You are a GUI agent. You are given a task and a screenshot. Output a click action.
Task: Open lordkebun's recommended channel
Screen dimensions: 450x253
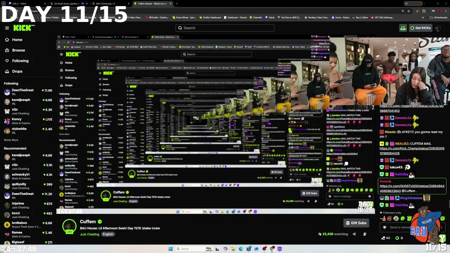tap(28, 225)
